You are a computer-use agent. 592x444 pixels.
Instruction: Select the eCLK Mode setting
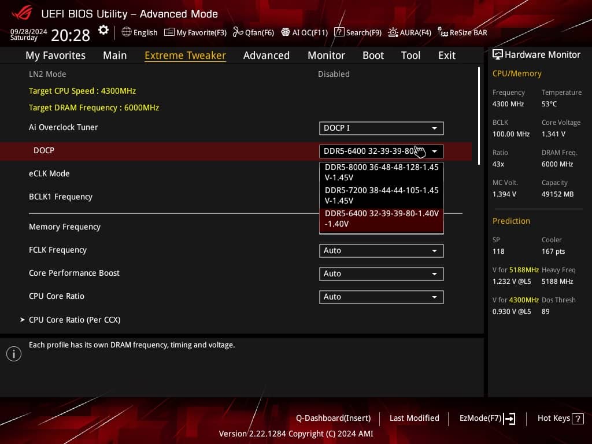tap(49, 173)
